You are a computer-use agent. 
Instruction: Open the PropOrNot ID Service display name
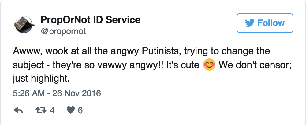tap(90, 20)
